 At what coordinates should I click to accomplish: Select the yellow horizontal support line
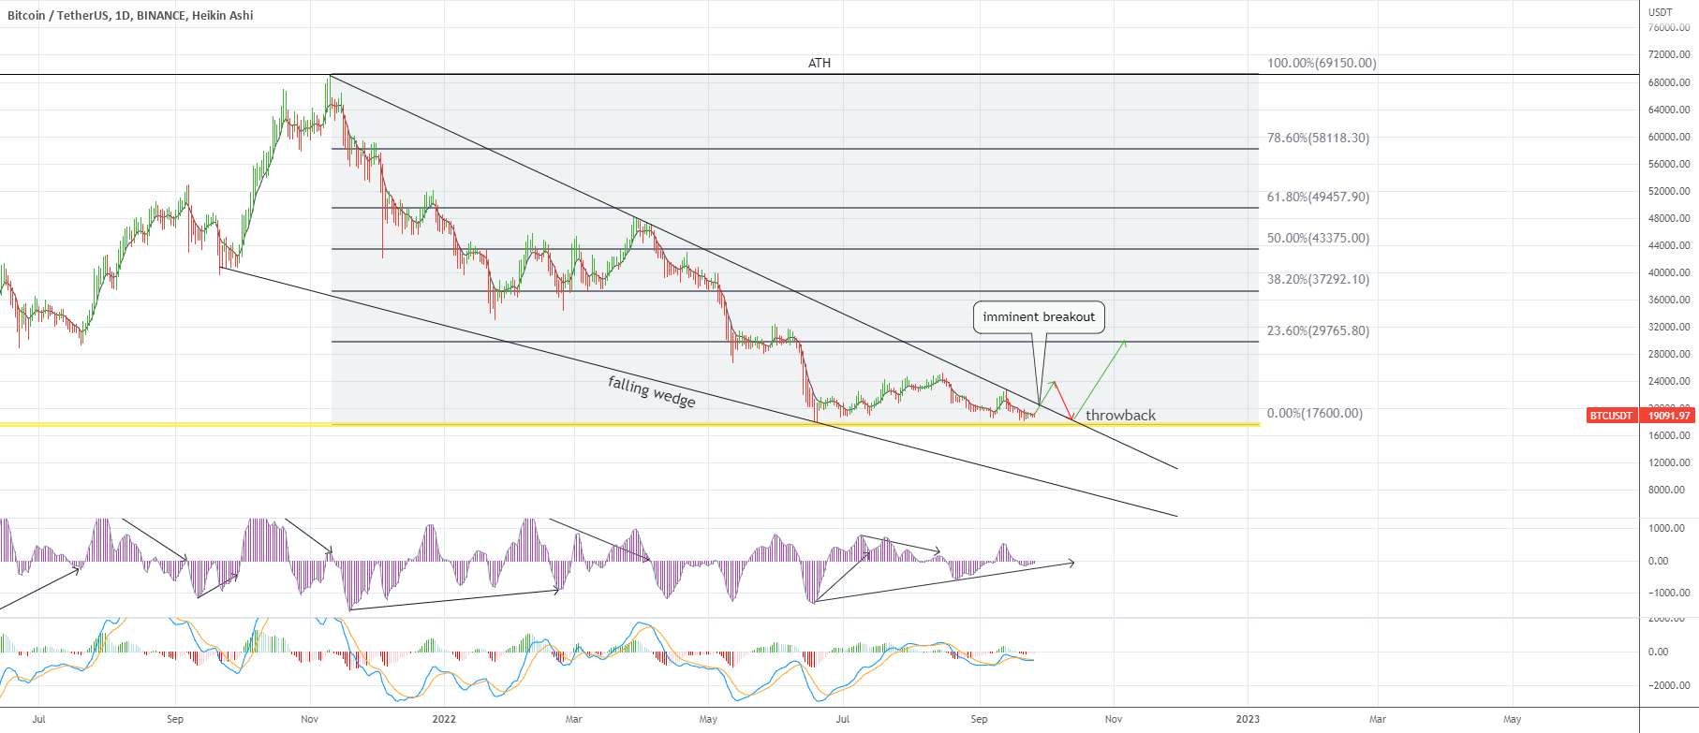629,425
